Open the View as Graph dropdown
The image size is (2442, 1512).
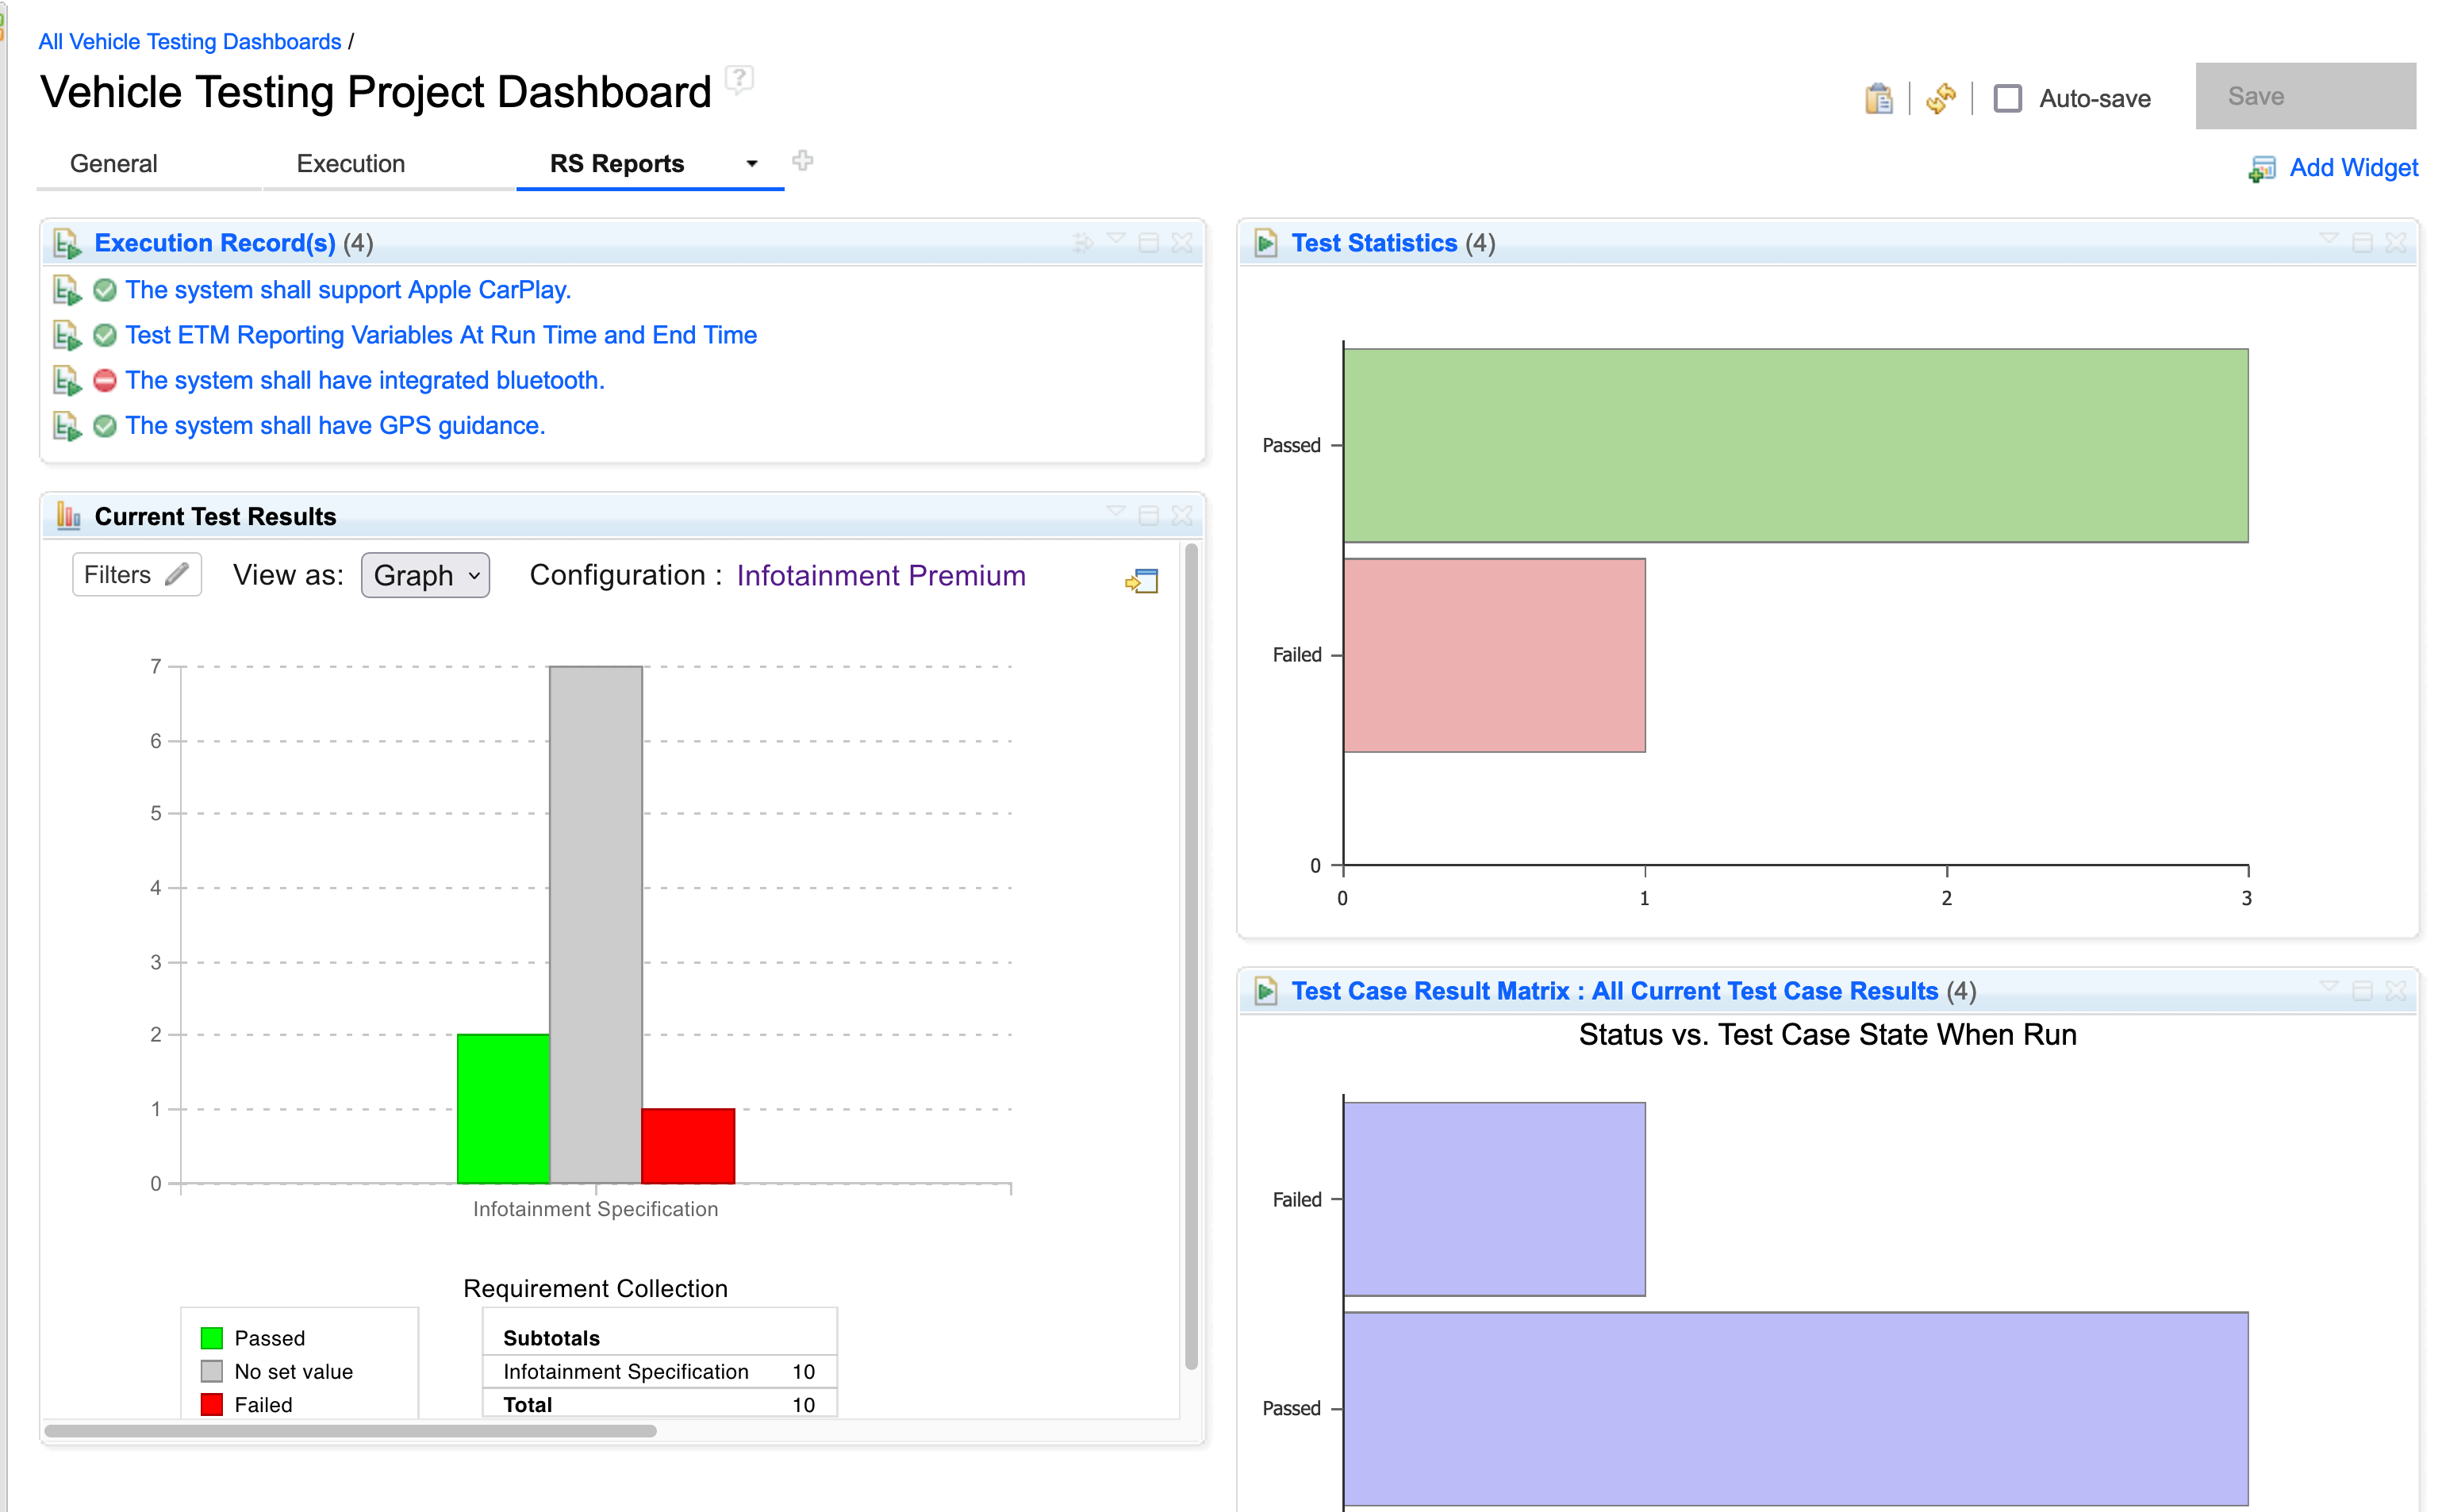pos(425,576)
